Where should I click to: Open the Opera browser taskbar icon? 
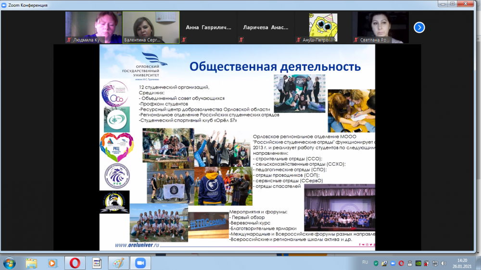click(x=75, y=263)
